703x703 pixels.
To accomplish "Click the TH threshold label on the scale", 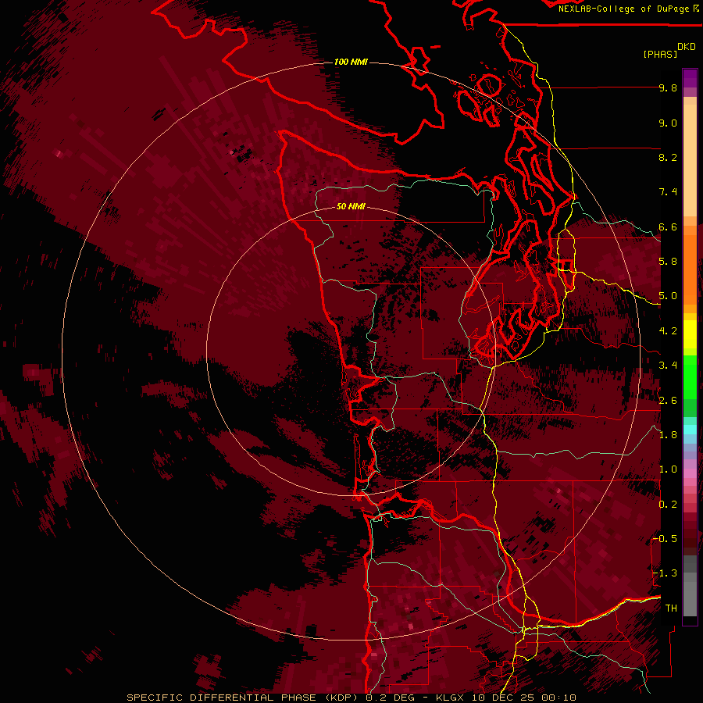I will coord(671,608).
